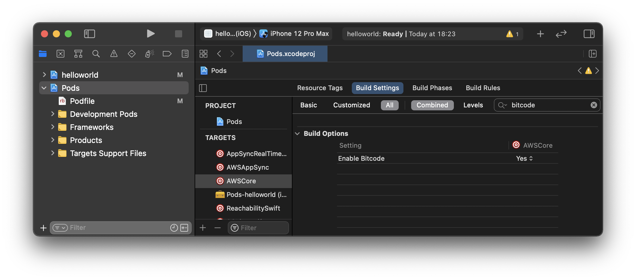Open the Report navigator
636x280 pixels.
[x=185, y=54]
